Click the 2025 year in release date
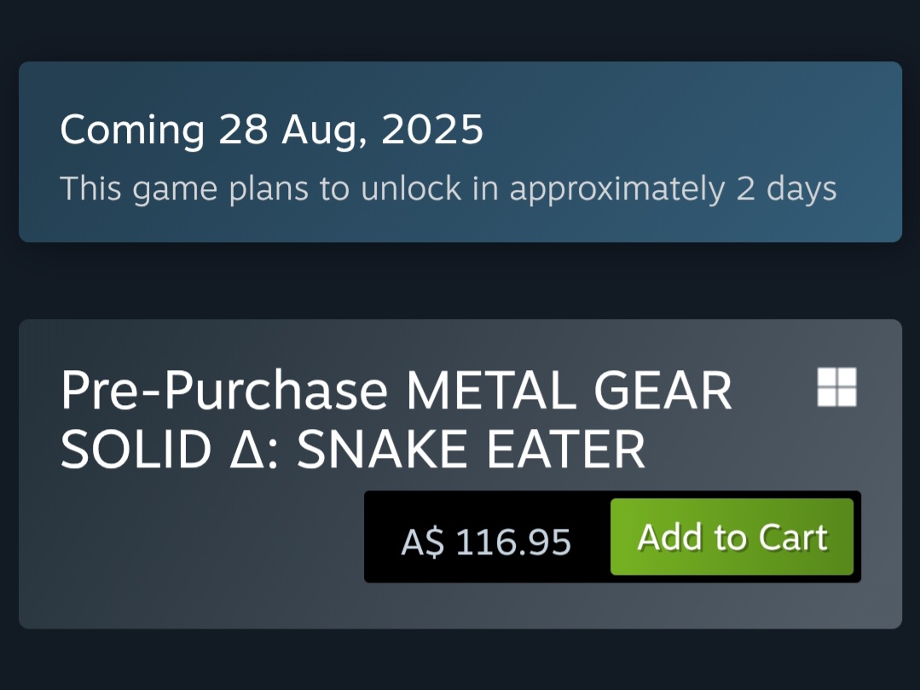Viewport: 920px width, 690px height. tap(432, 130)
